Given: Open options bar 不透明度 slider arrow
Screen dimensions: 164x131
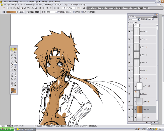Looking at the screenshot, I should tap(70, 12).
